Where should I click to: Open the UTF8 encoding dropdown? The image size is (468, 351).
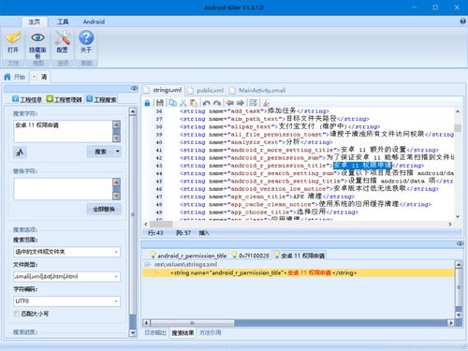click(x=116, y=301)
